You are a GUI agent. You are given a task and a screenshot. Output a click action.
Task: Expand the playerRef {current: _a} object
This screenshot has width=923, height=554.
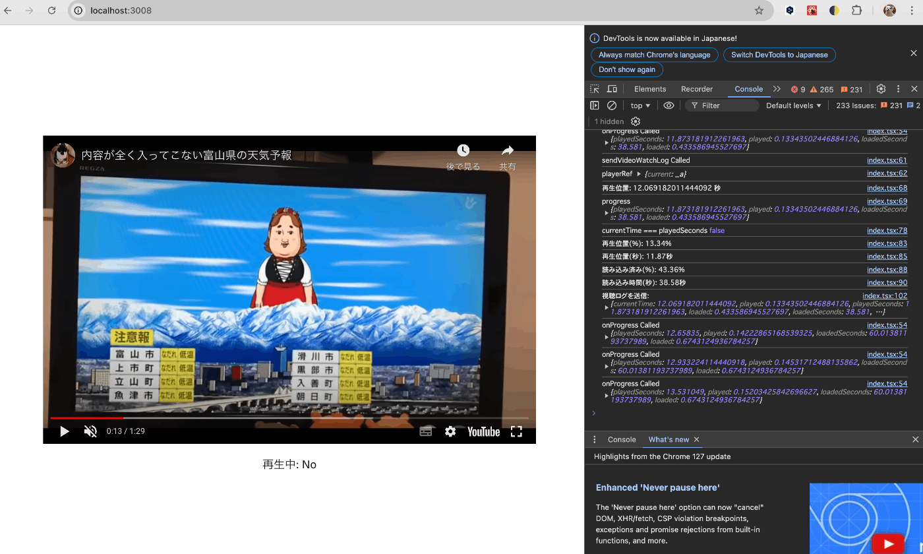point(638,174)
